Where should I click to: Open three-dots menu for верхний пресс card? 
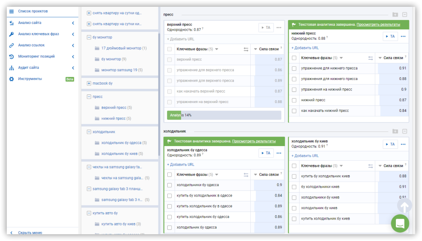tap(279, 28)
